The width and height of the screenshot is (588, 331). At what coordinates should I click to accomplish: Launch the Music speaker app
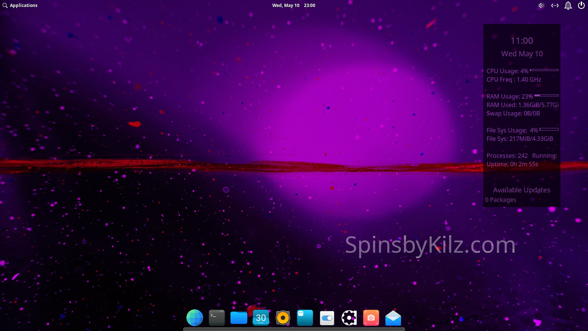[x=283, y=318]
